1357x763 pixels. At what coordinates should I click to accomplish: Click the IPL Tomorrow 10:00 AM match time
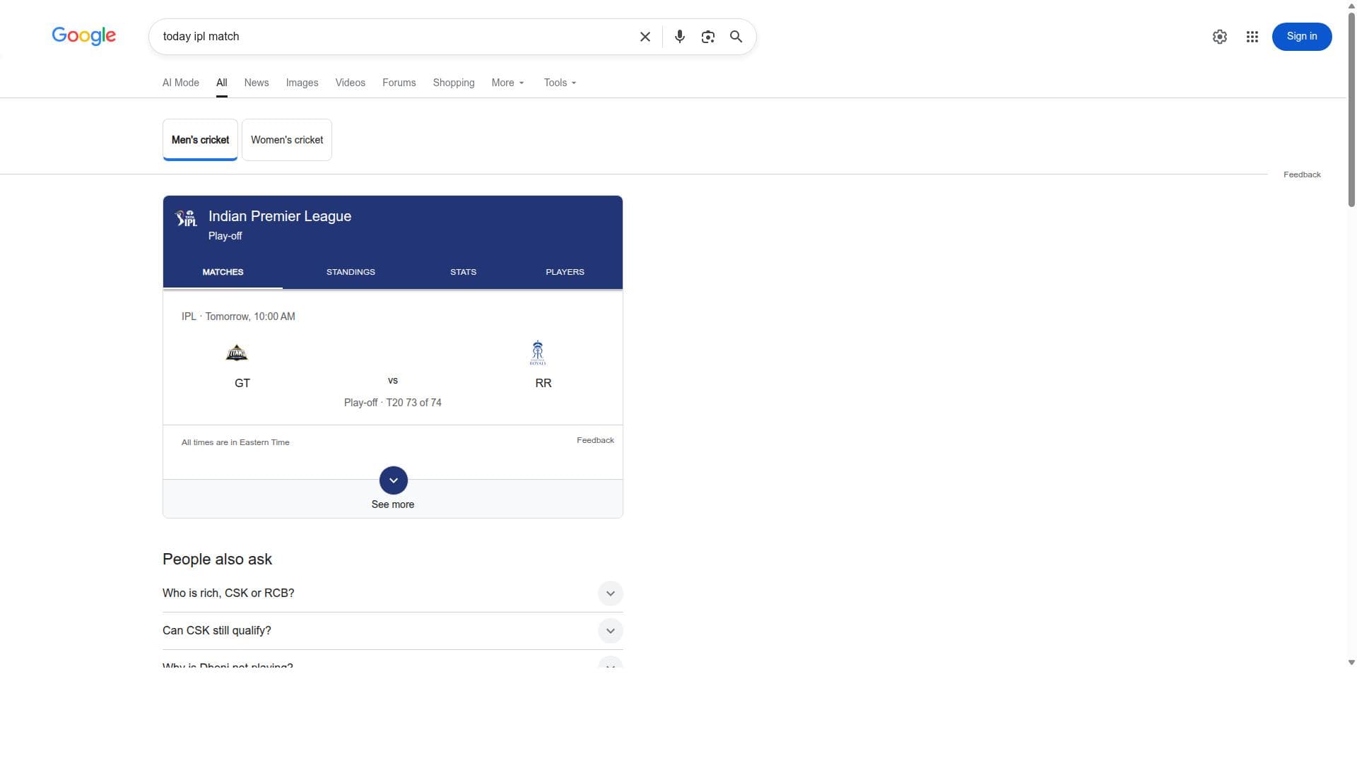tap(238, 317)
